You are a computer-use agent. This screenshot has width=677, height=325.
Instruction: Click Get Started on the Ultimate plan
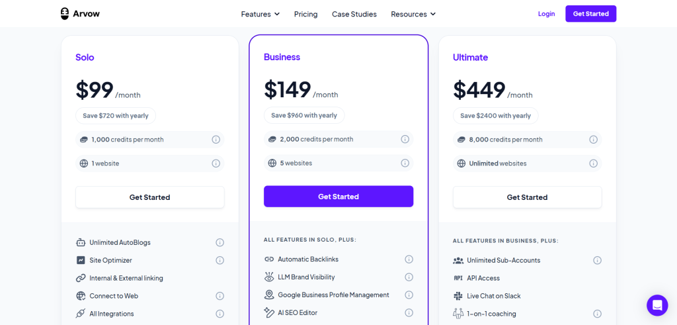coord(527,197)
